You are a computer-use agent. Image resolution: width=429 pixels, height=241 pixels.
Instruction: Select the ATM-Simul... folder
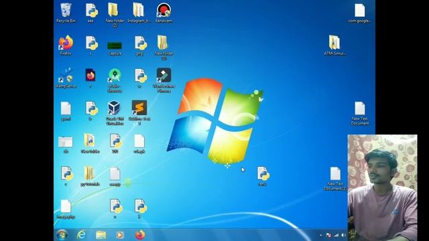pyautogui.click(x=334, y=45)
